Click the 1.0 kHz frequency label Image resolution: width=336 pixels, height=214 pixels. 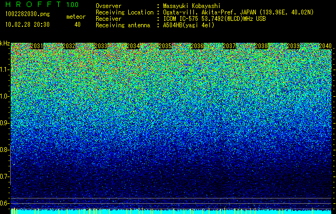[x=4, y=96]
